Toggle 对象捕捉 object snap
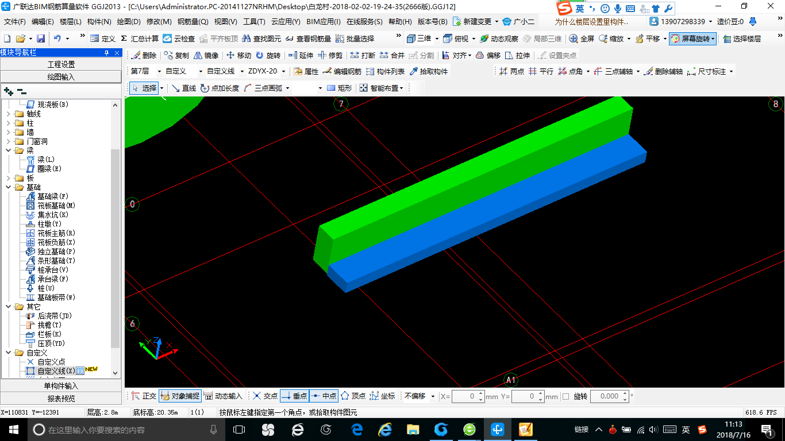 coord(180,396)
